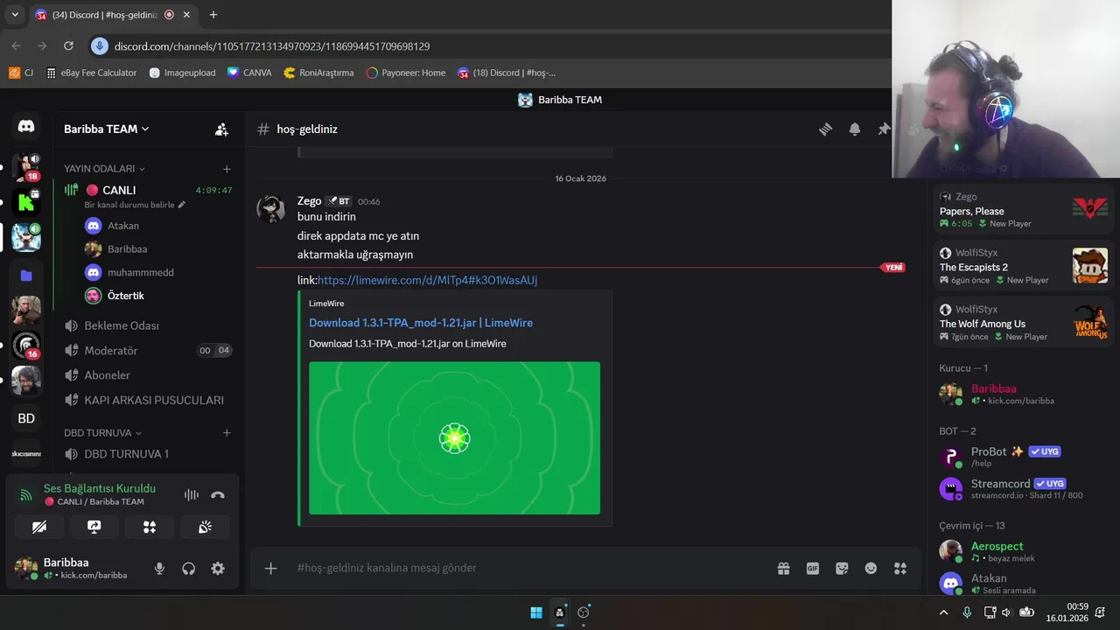Open the threads icon in channel header

point(825,129)
